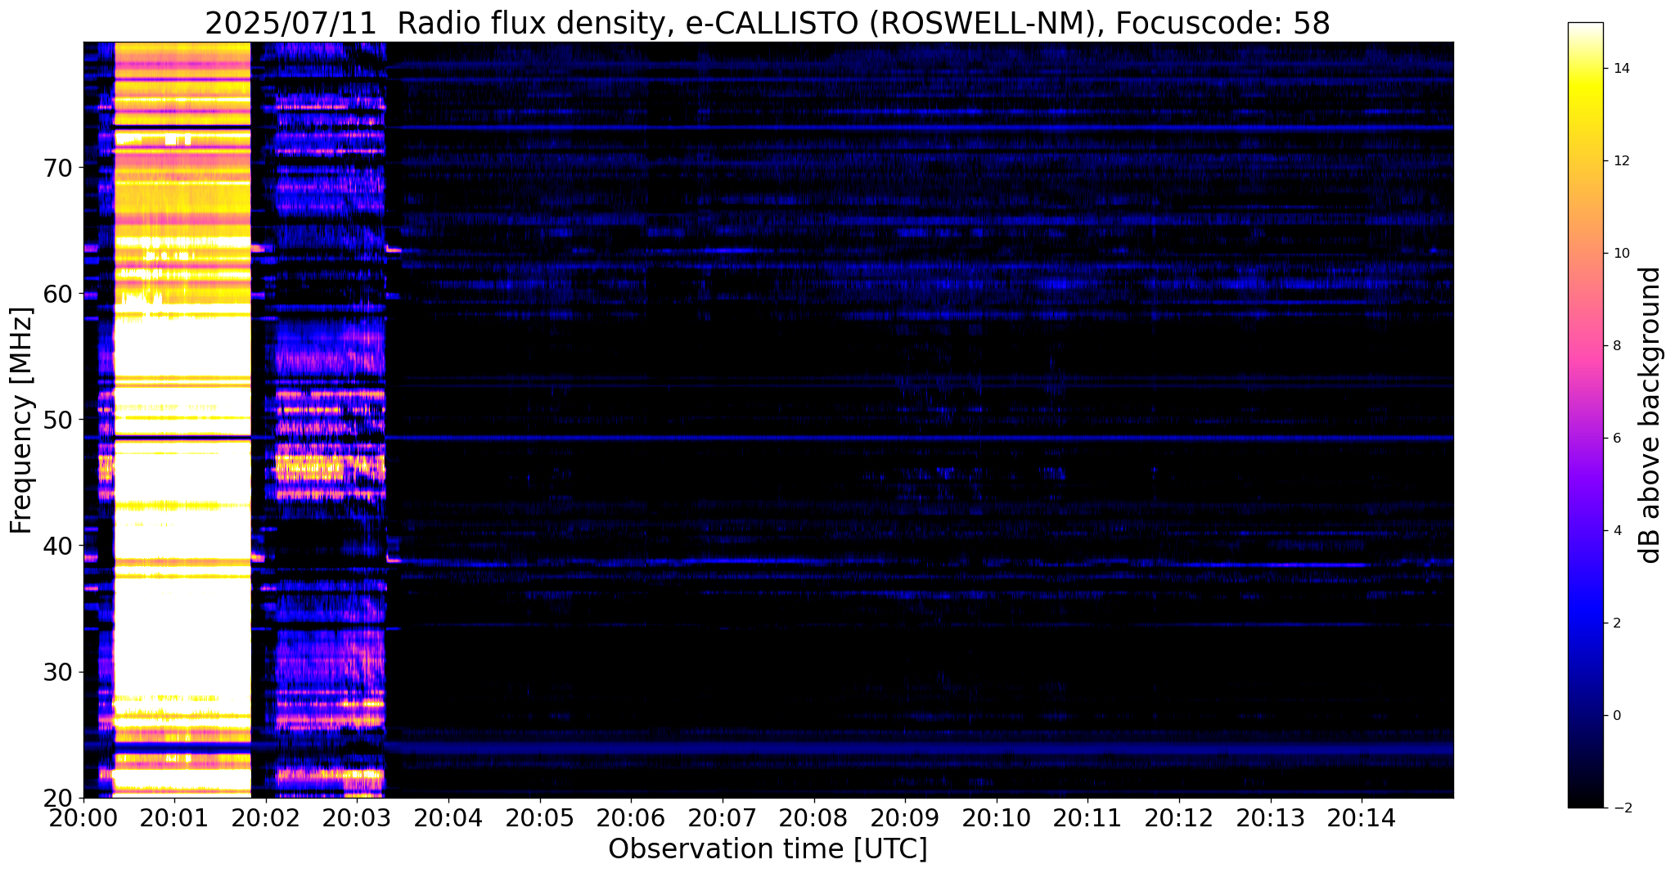Viewport: 1675px width, 873px height.
Task: Click the 20:07 time tick label
Action: tap(723, 818)
